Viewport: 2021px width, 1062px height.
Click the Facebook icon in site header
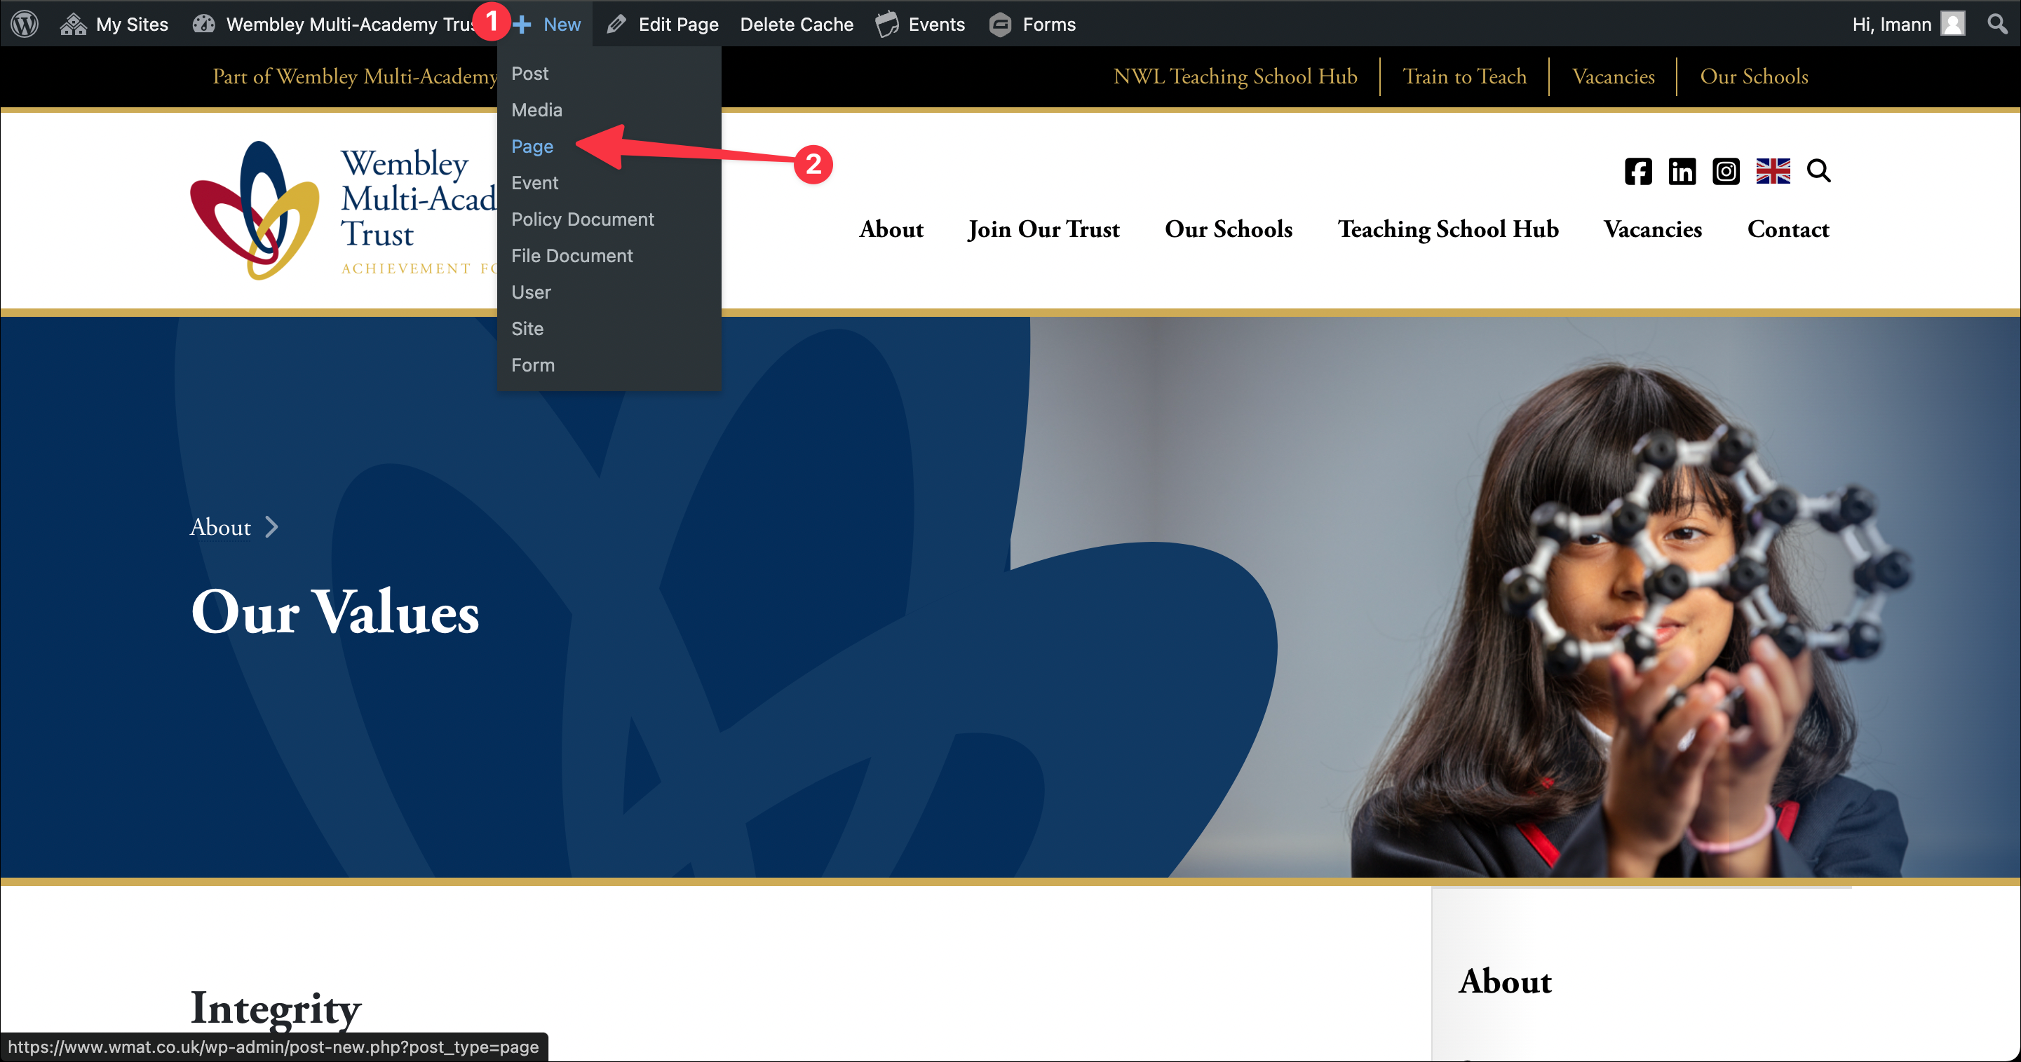(1637, 171)
